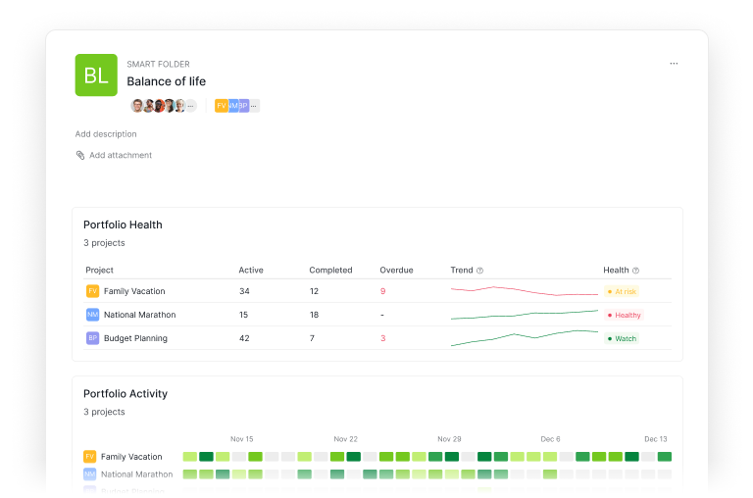Click the first National Marathon activity cell
Screen dimensions: 753x498
tap(189, 474)
